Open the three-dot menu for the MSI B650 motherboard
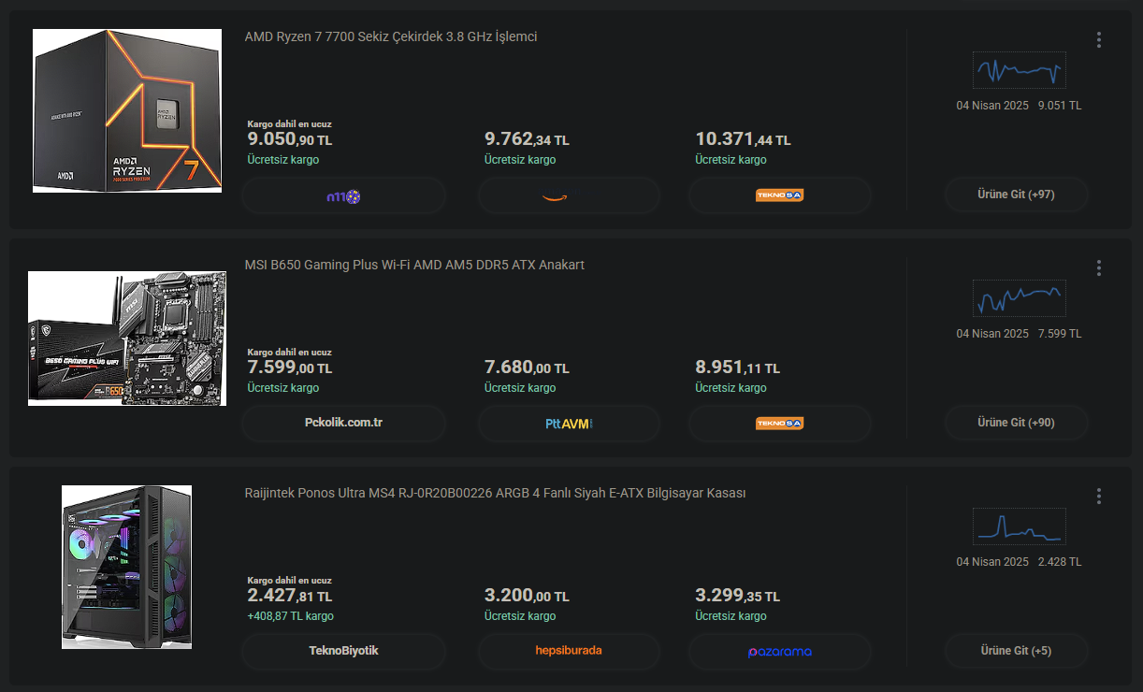This screenshot has width=1143, height=692. click(1098, 268)
